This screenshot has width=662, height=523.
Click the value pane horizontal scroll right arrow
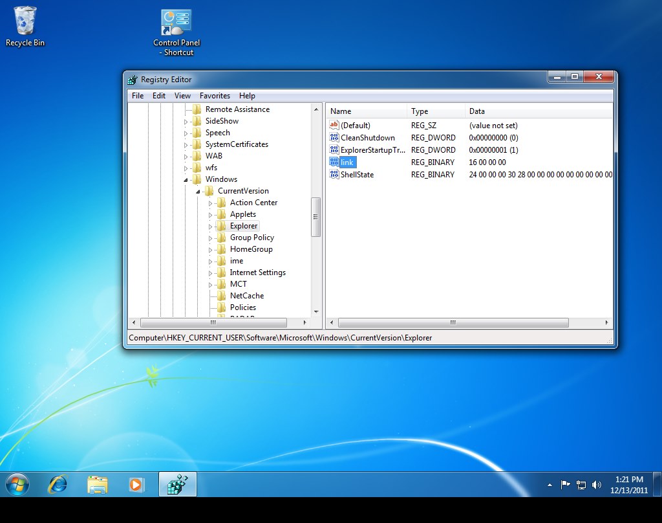point(606,322)
